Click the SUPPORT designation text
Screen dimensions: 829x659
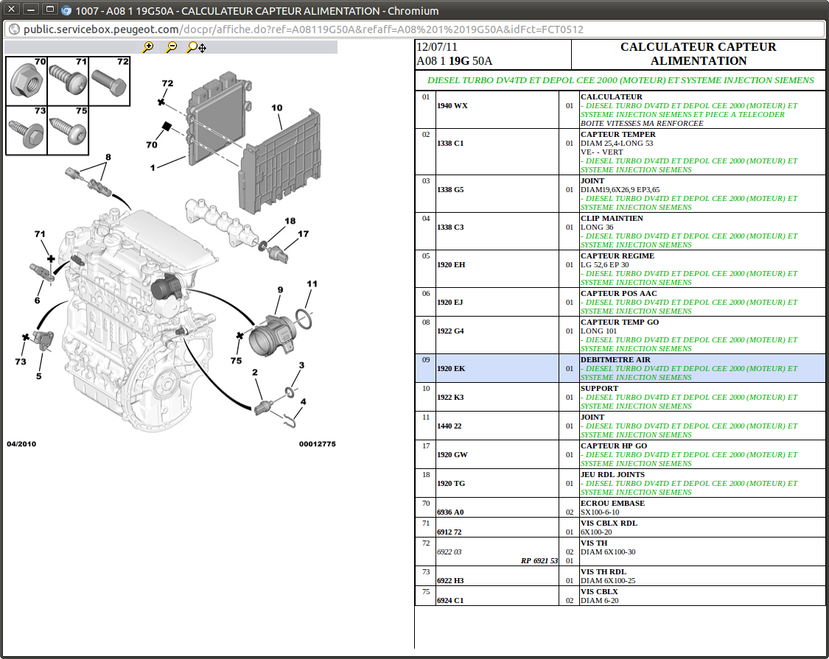pyautogui.click(x=600, y=389)
